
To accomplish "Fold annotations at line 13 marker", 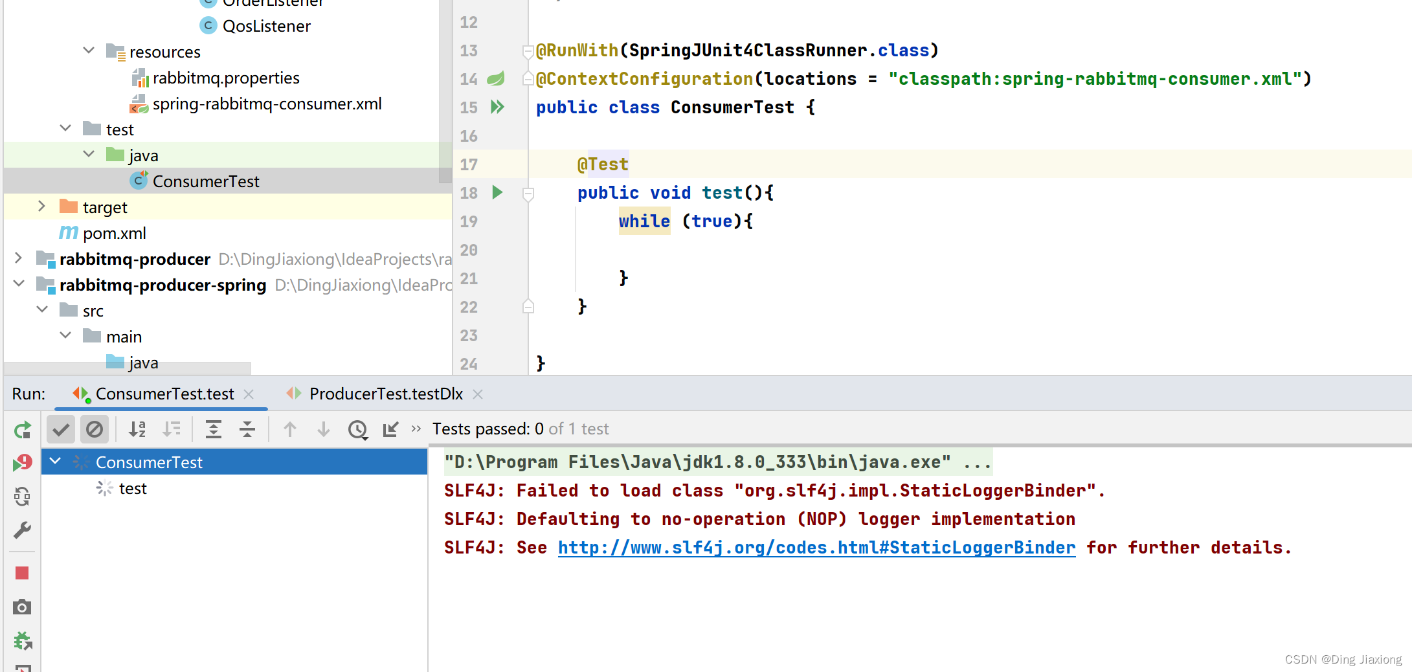I will 528,51.
